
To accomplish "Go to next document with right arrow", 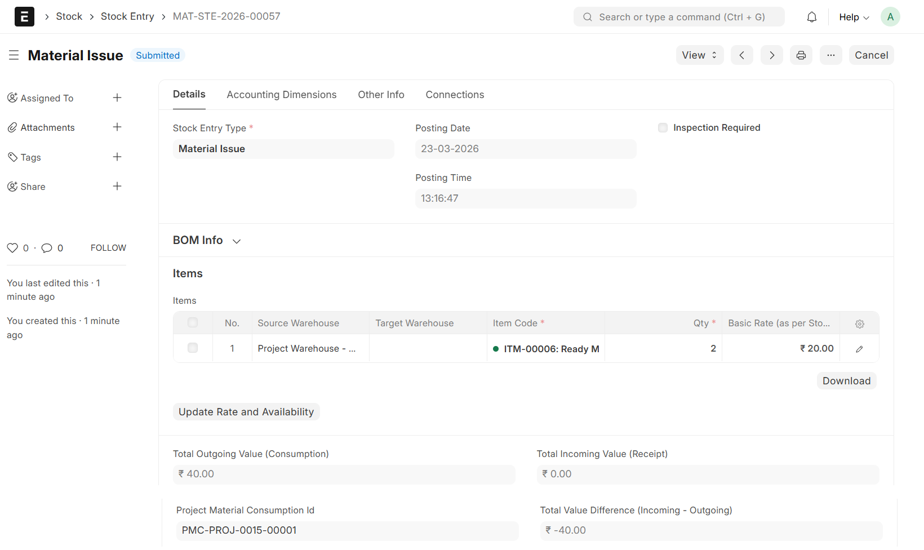I will click(x=771, y=55).
